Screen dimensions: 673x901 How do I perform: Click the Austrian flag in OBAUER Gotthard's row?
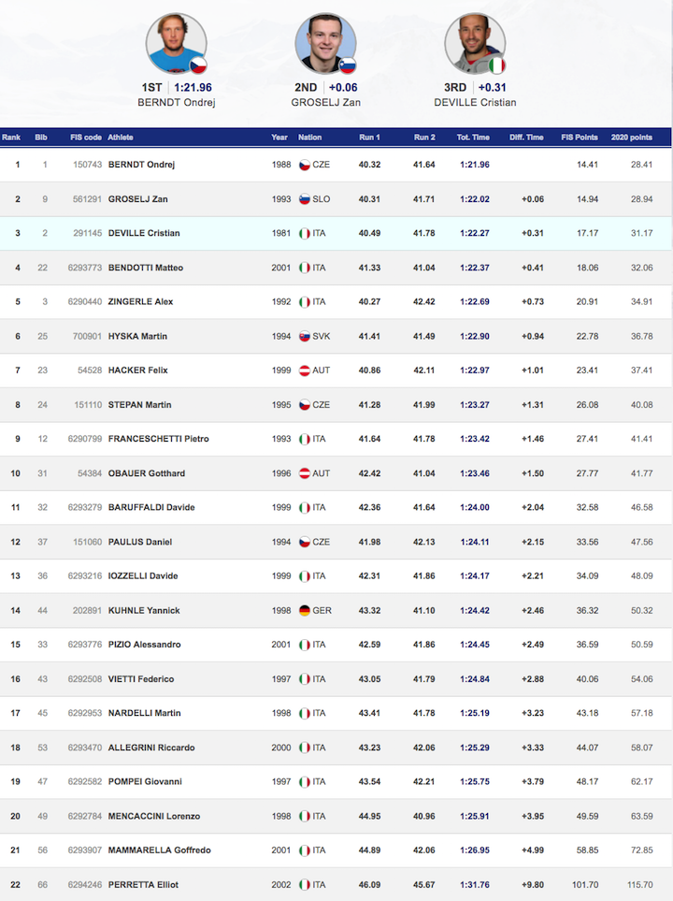coord(305,473)
